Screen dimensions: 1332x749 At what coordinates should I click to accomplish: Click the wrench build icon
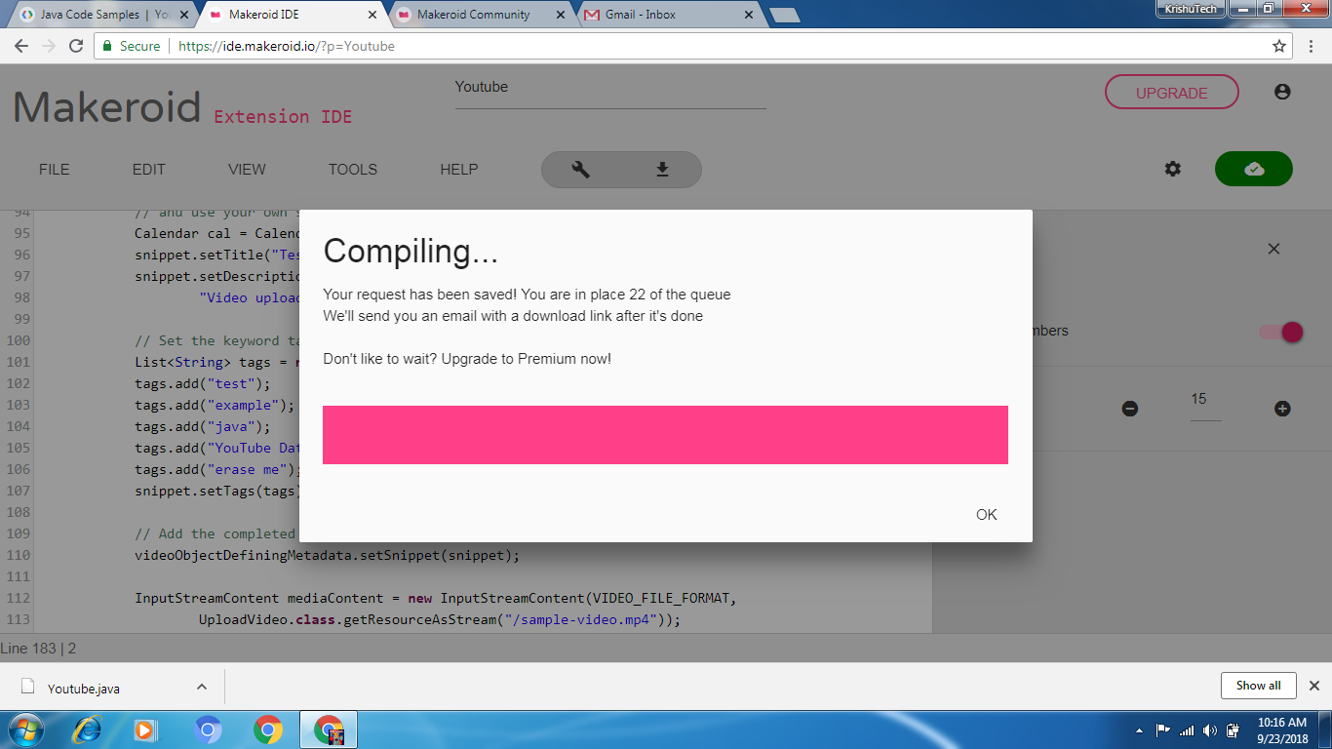tap(581, 170)
